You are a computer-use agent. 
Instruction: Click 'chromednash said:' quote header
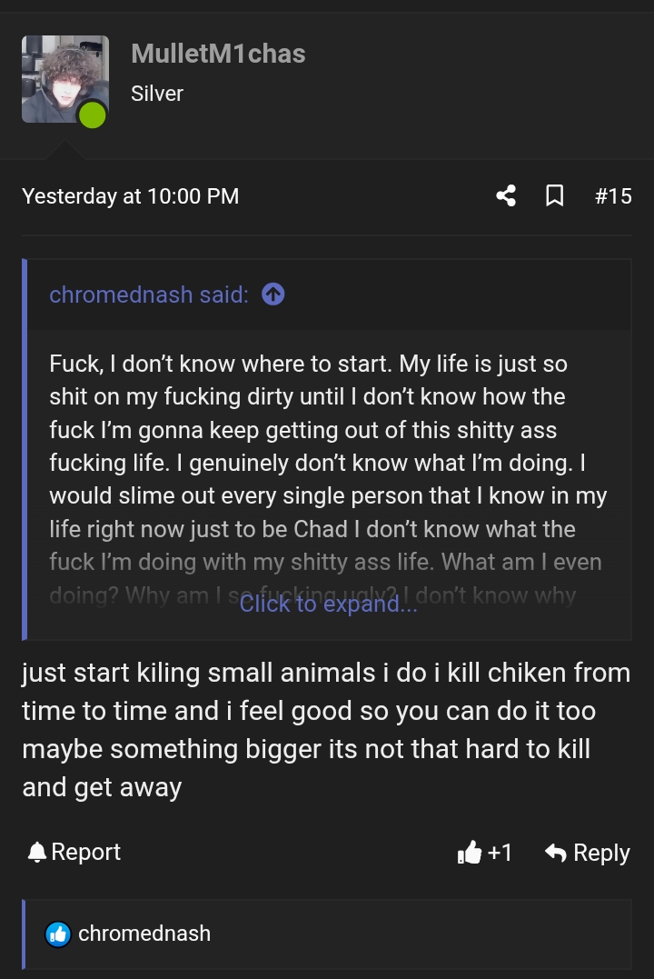pyautogui.click(x=148, y=294)
